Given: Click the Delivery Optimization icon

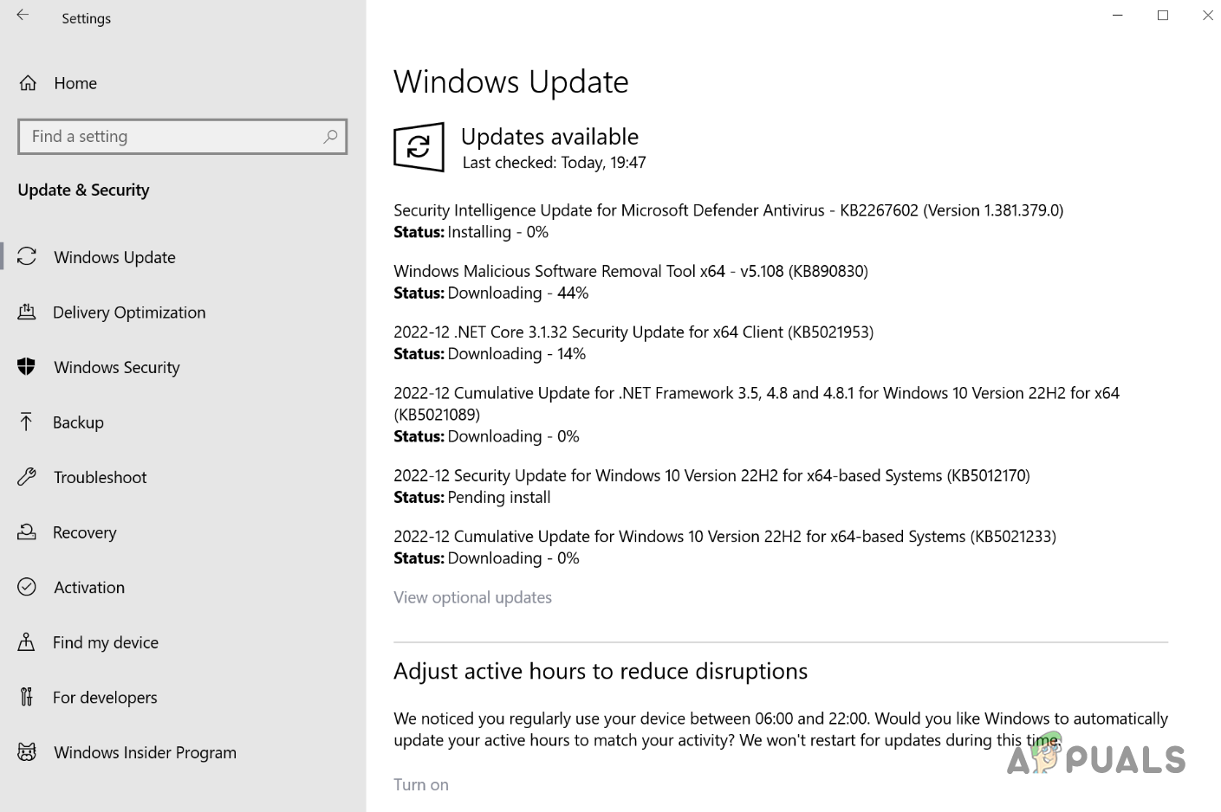Looking at the screenshot, I should click(x=27, y=313).
